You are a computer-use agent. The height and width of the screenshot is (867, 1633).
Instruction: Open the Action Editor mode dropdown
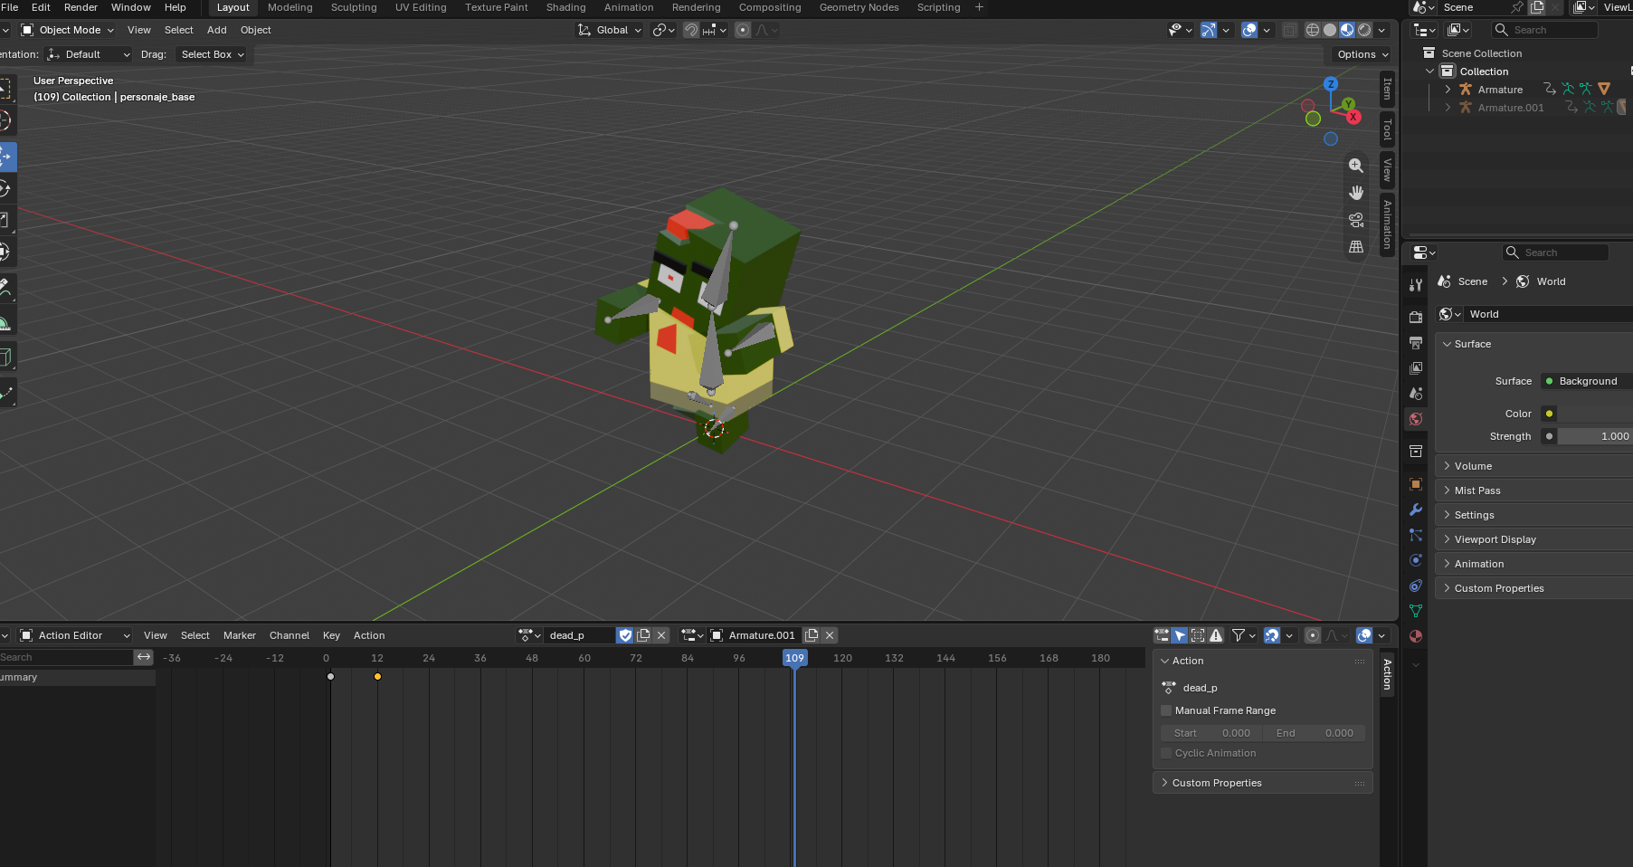[75, 635]
